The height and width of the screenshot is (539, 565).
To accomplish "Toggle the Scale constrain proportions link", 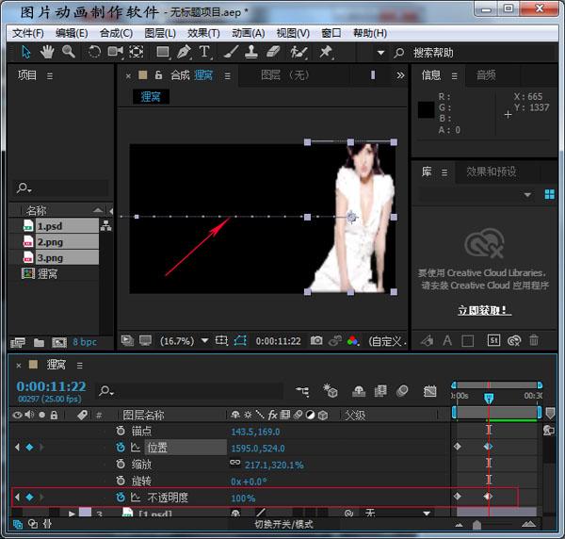I will tap(234, 463).
